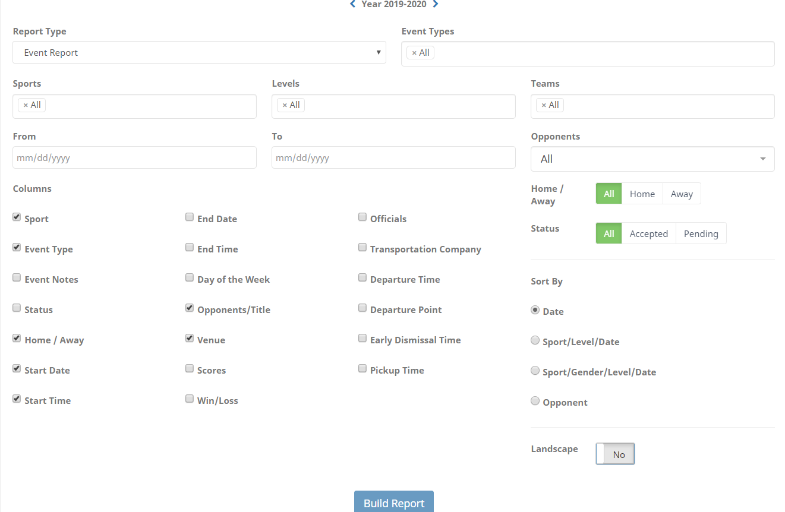Remove the All tag in Levels
The height and width of the screenshot is (512, 785).
point(285,105)
